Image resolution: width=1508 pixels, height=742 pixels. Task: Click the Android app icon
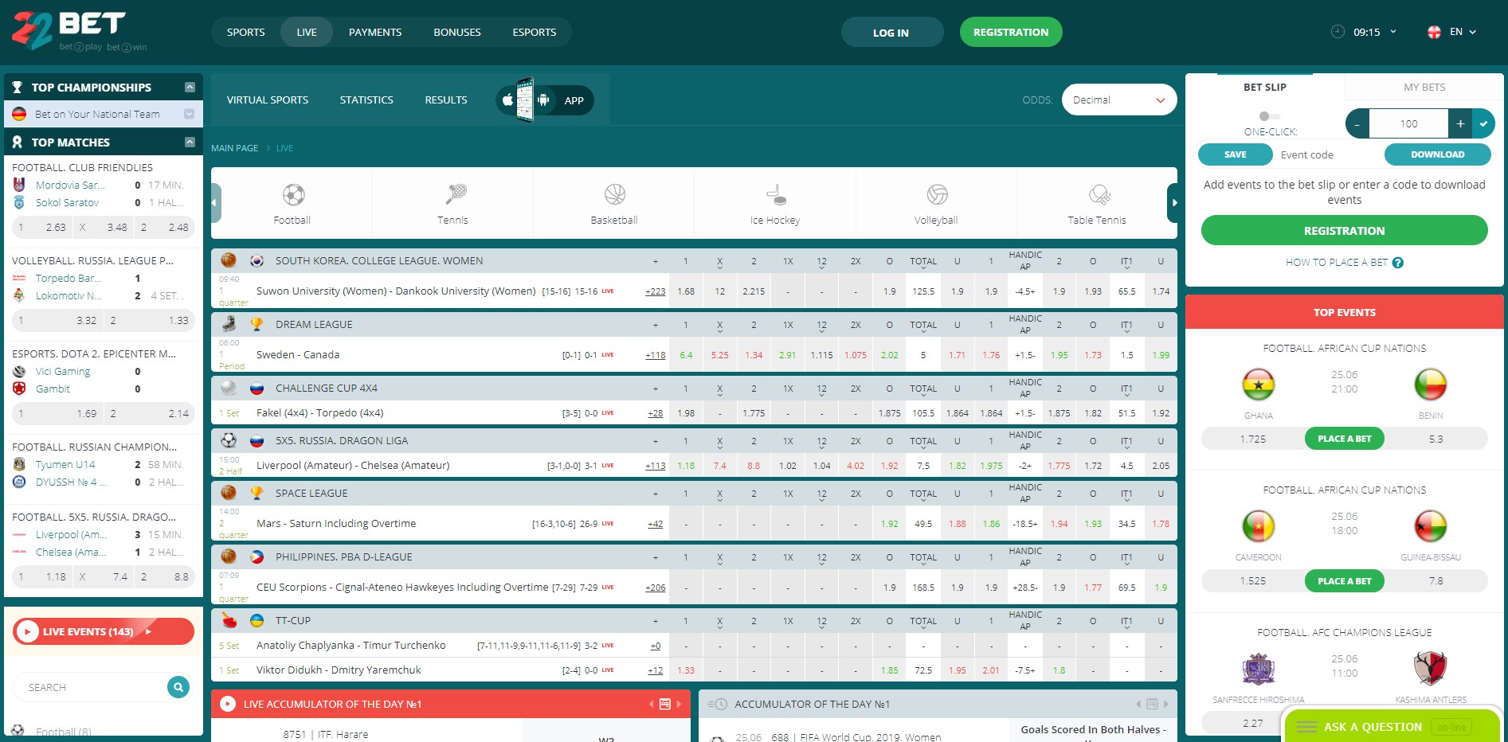click(543, 100)
